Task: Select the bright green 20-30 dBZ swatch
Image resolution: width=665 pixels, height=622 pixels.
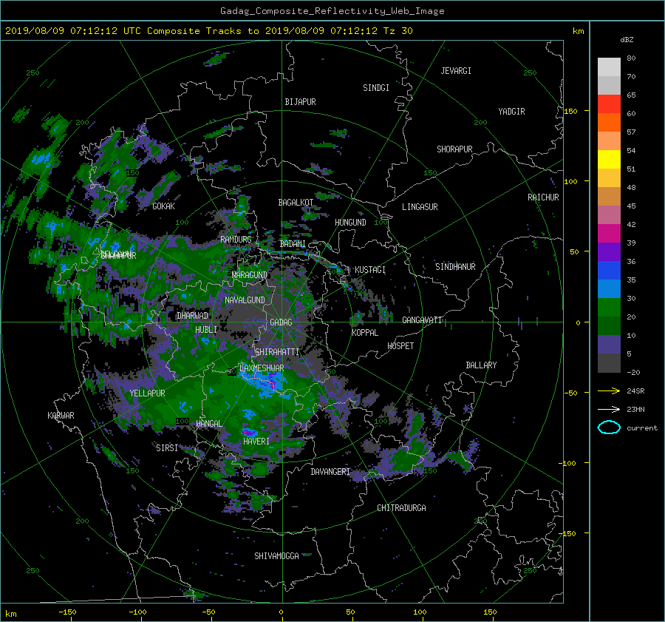Action: tap(609, 308)
